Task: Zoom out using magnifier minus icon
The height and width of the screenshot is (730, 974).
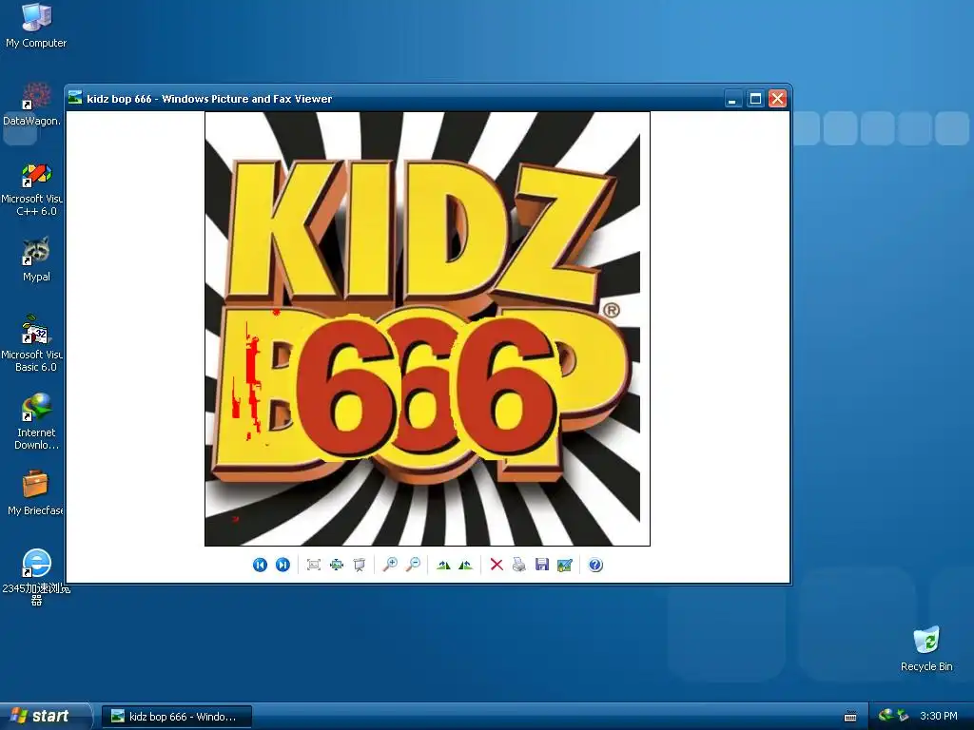Action: coord(413,565)
